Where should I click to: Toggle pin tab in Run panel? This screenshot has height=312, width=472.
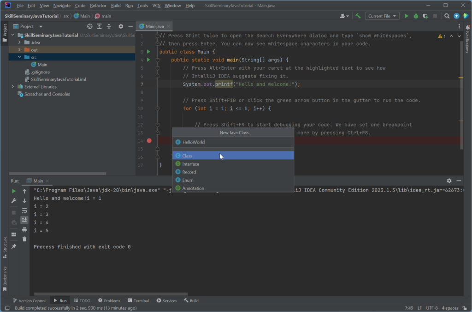coord(14,246)
